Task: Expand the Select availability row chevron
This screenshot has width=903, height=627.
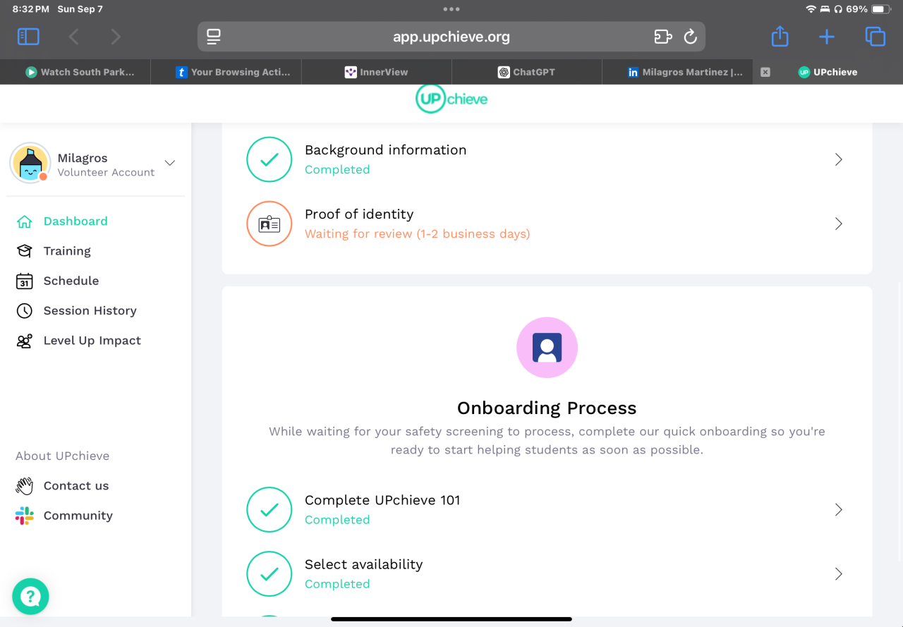Action: click(839, 574)
